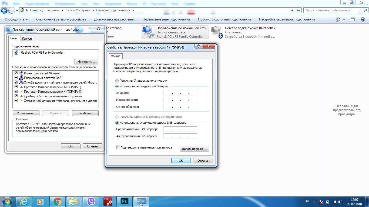Go back using the Explorer back arrow
The width and height of the screenshot is (369, 207).
point(4,10)
